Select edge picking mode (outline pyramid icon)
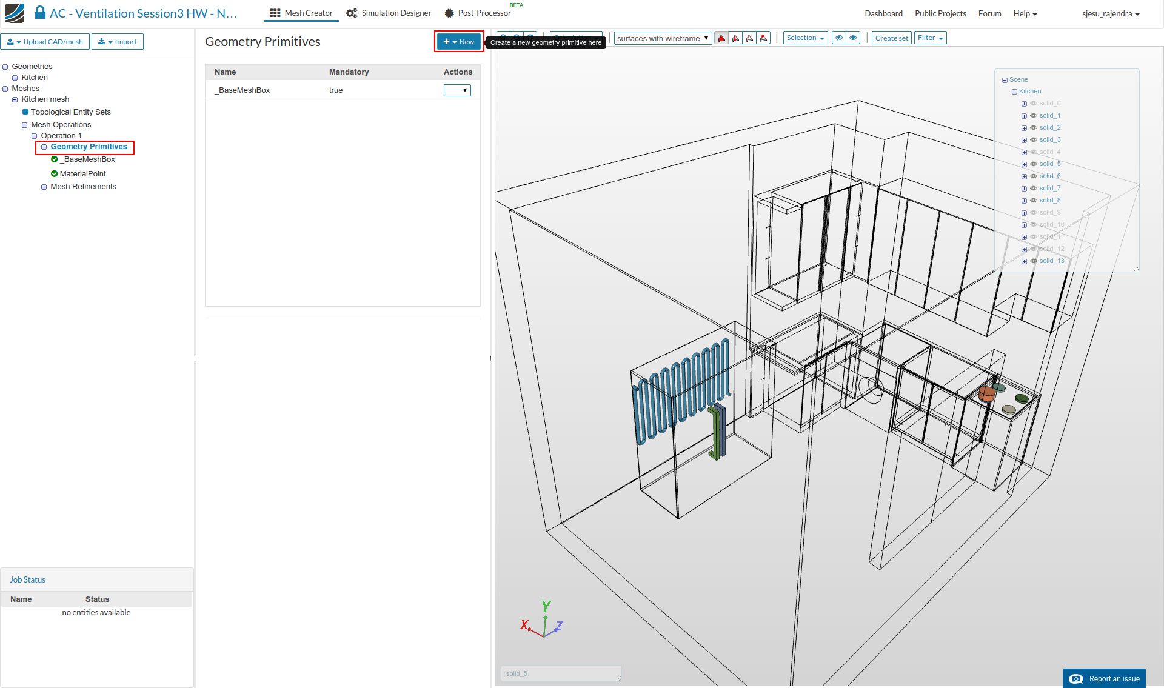 click(749, 38)
